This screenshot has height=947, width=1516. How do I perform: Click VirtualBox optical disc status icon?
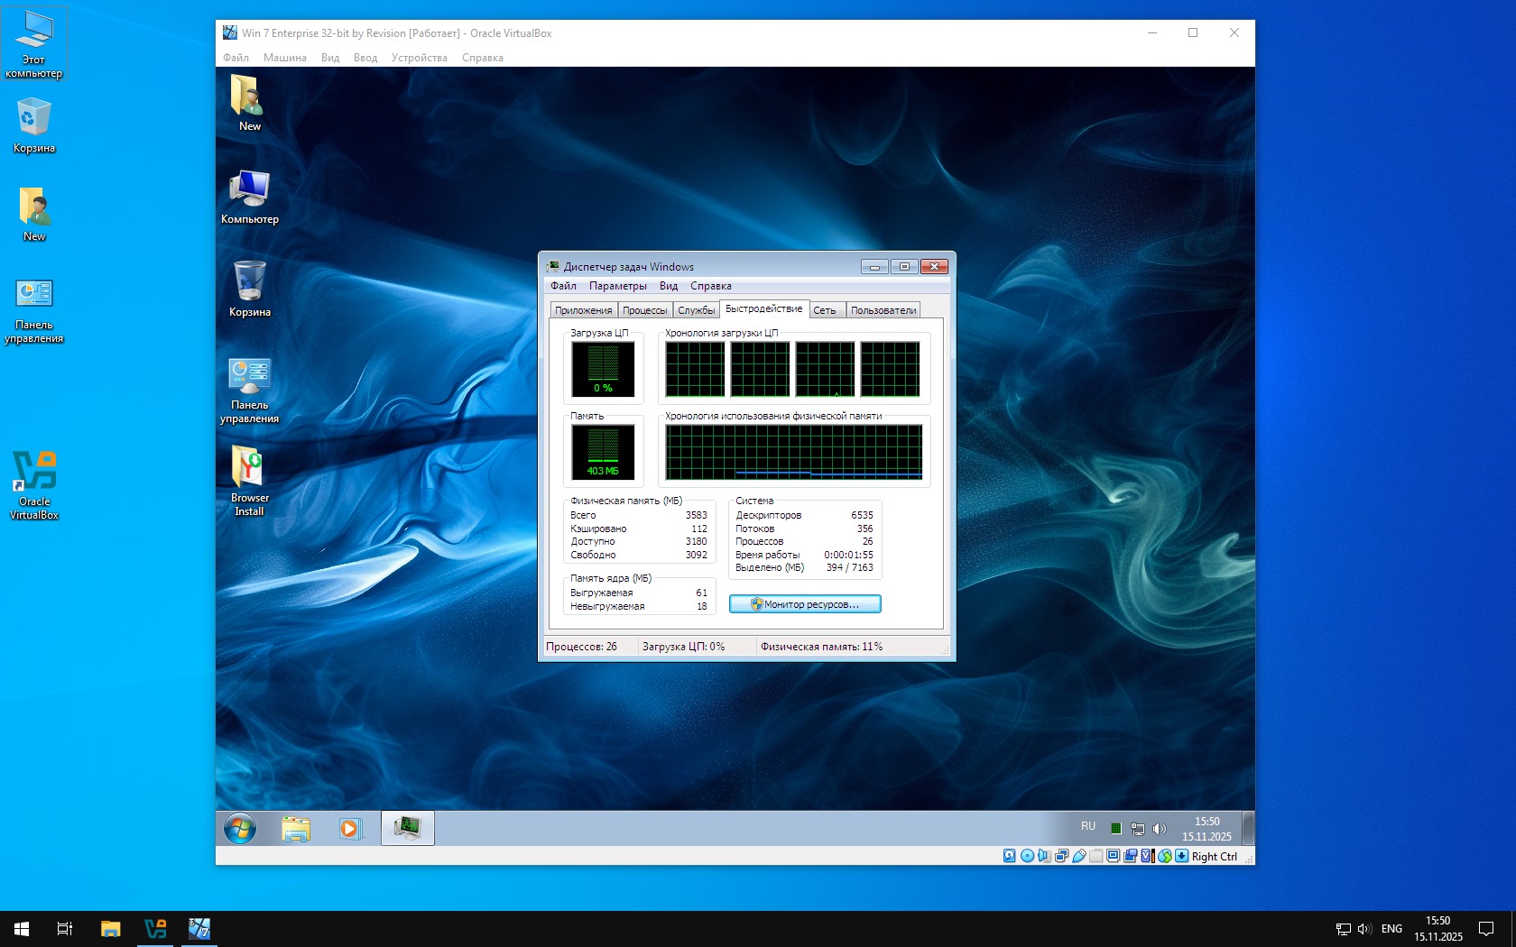tap(1027, 856)
